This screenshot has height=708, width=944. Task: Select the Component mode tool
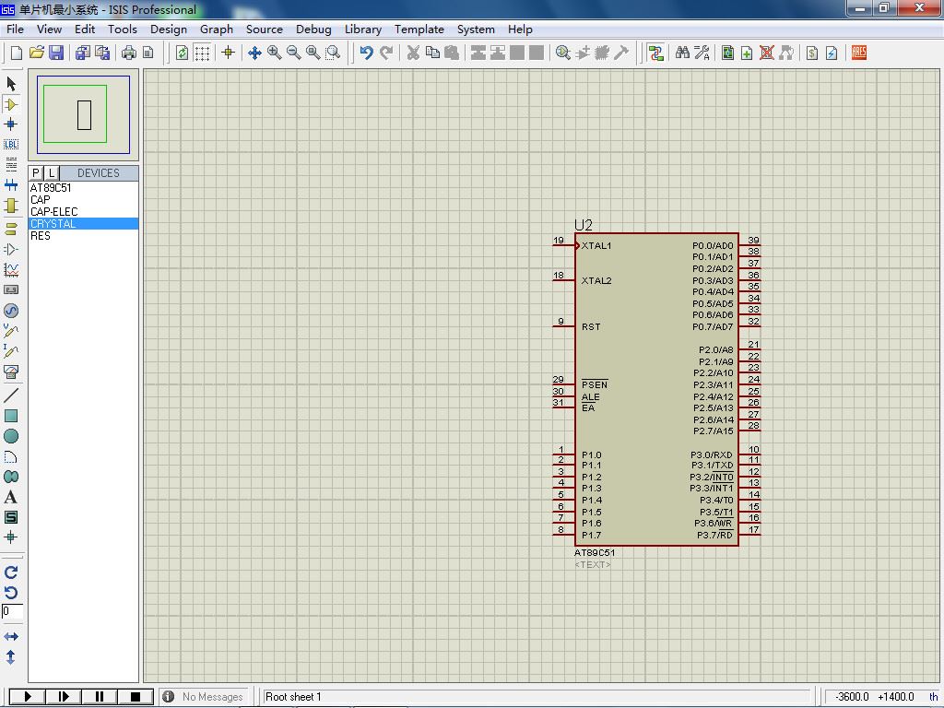(11, 104)
